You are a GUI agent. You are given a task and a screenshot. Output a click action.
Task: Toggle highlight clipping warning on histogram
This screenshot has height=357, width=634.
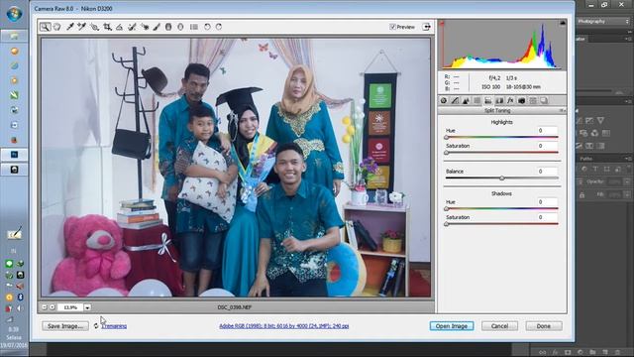(x=563, y=24)
